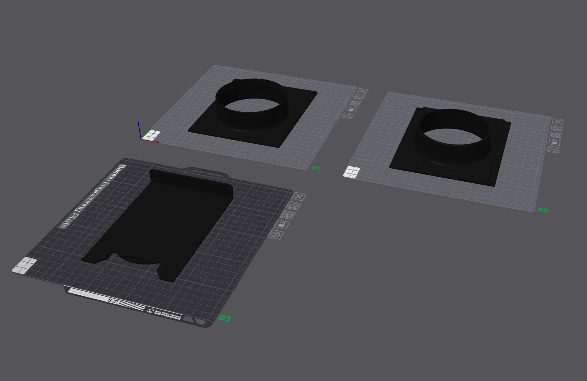Remove plate 01 with its X icon
The image size is (587, 381).
(x=362, y=91)
